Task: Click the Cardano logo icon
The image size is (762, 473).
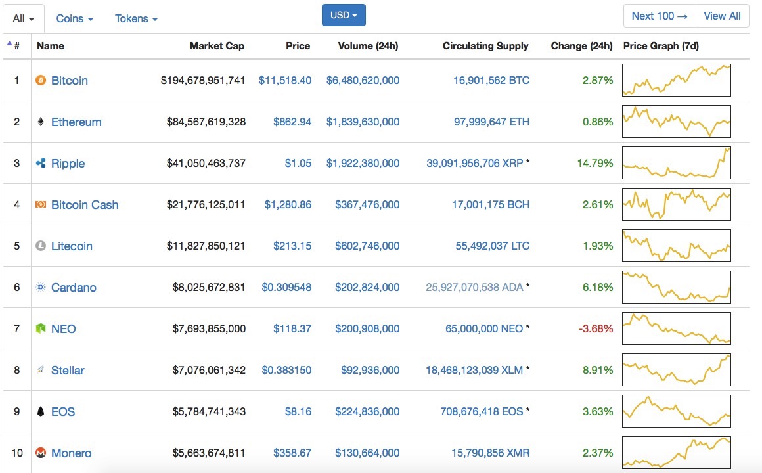Action: pos(41,287)
